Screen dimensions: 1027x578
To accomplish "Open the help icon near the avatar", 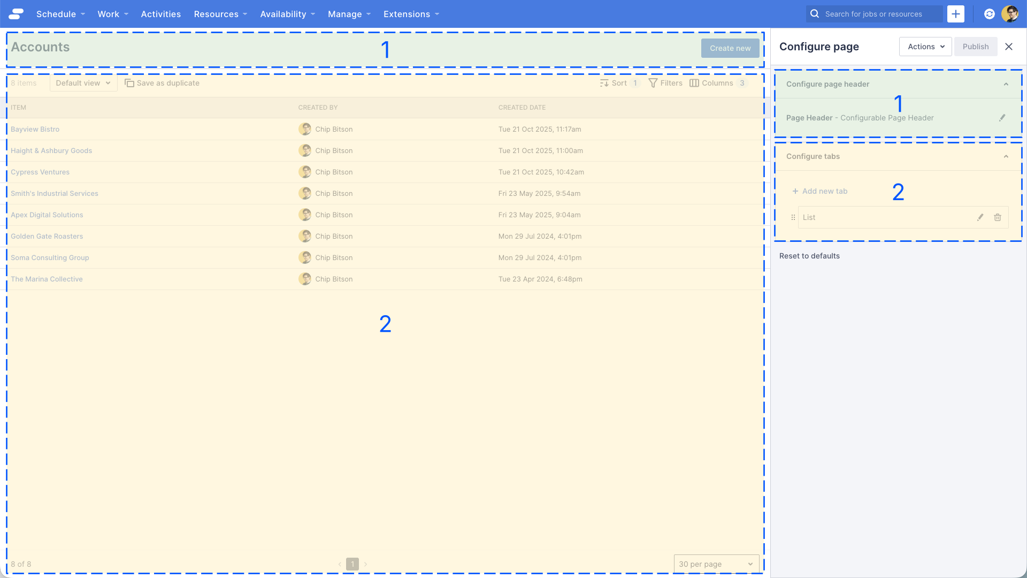I will click(x=989, y=14).
